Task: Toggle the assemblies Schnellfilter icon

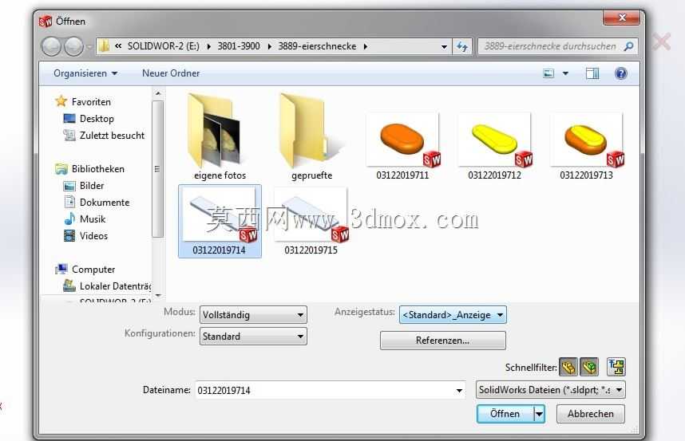Action: [x=589, y=368]
